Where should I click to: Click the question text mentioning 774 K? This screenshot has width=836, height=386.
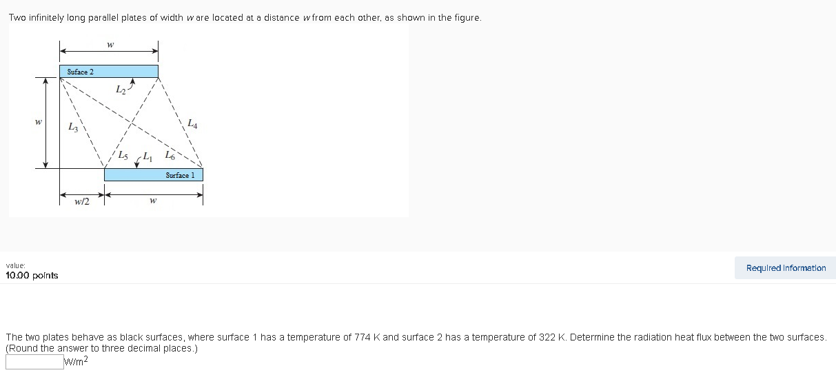tap(416, 337)
